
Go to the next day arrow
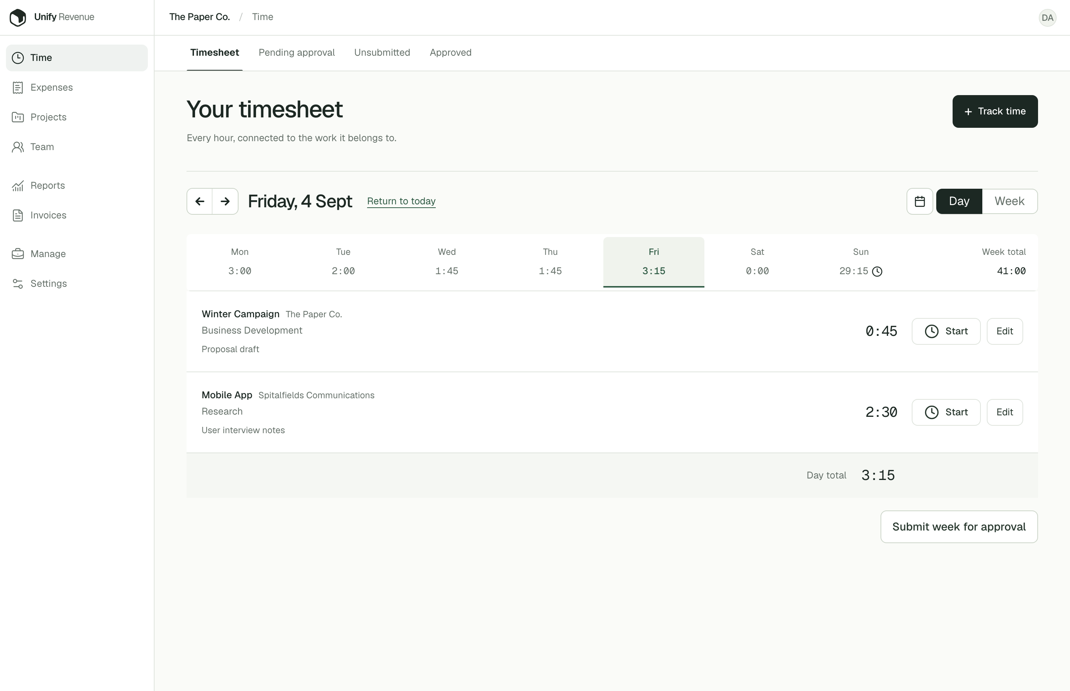225,201
